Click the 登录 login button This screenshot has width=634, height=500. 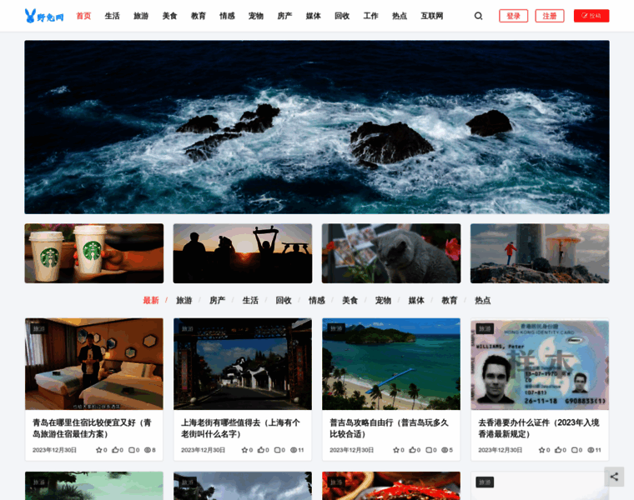514,16
